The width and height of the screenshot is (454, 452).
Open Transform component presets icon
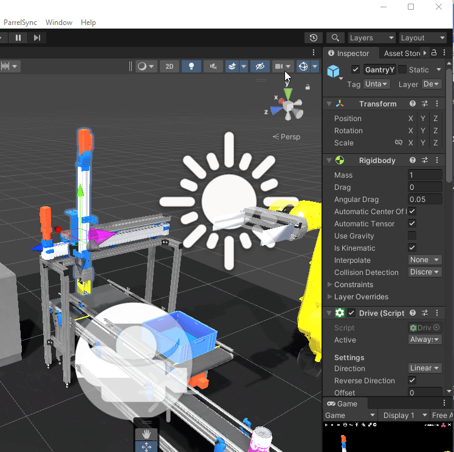[425, 104]
